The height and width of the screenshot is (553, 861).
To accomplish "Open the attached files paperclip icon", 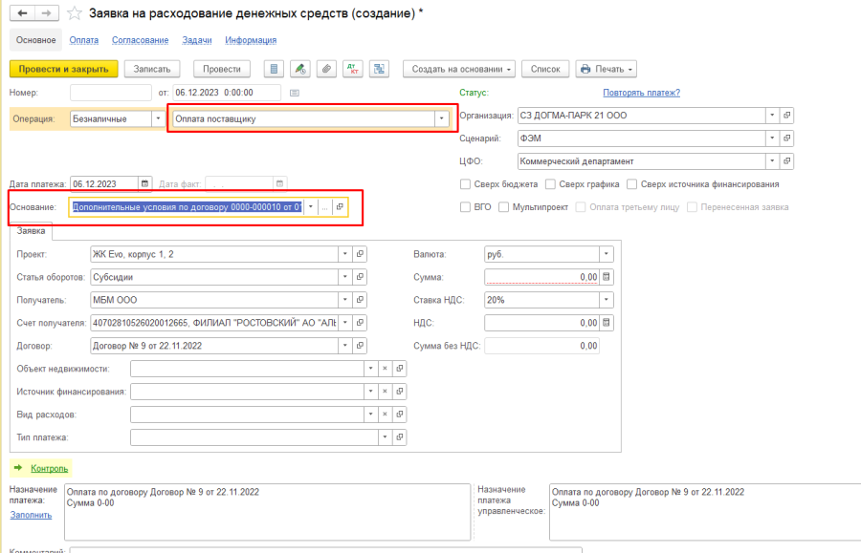I will pos(326,69).
